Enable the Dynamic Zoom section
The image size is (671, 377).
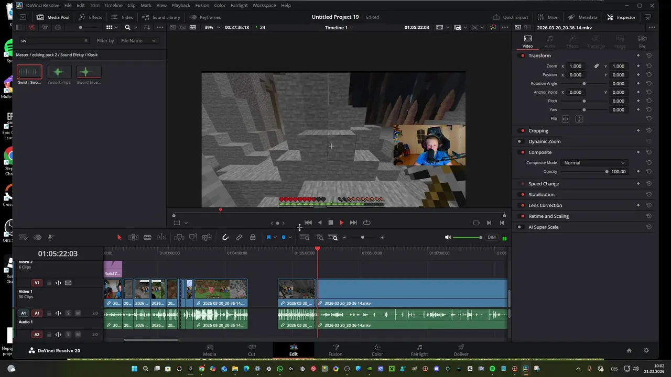point(520,141)
